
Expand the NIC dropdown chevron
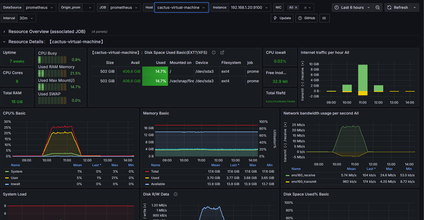point(310,8)
